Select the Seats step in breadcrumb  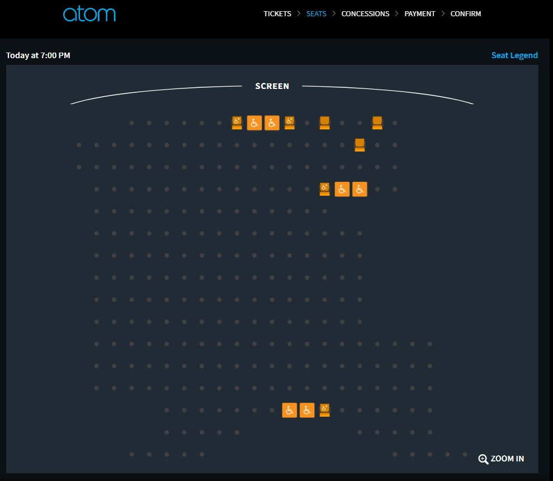pos(316,14)
